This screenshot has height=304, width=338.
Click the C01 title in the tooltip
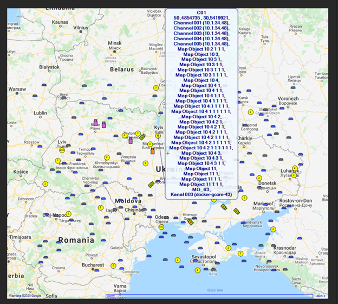point(201,12)
